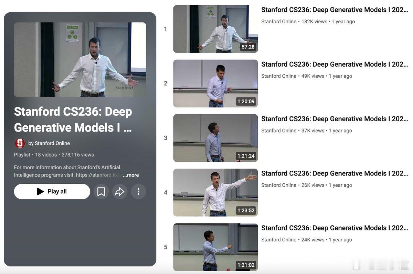The height and width of the screenshot is (274, 413).
Task: Open title of video with 49K views
Action: coord(335,64)
